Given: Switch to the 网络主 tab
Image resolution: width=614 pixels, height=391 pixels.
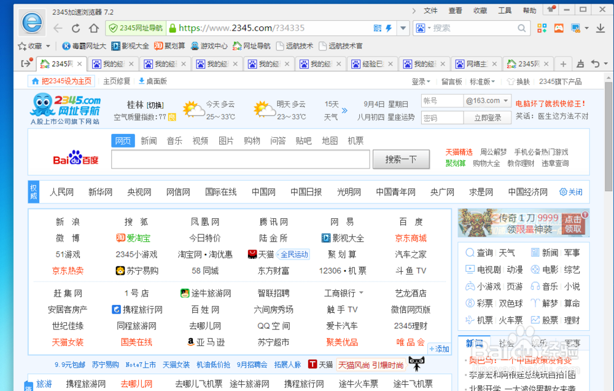Looking at the screenshot, I should tap(476, 64).
